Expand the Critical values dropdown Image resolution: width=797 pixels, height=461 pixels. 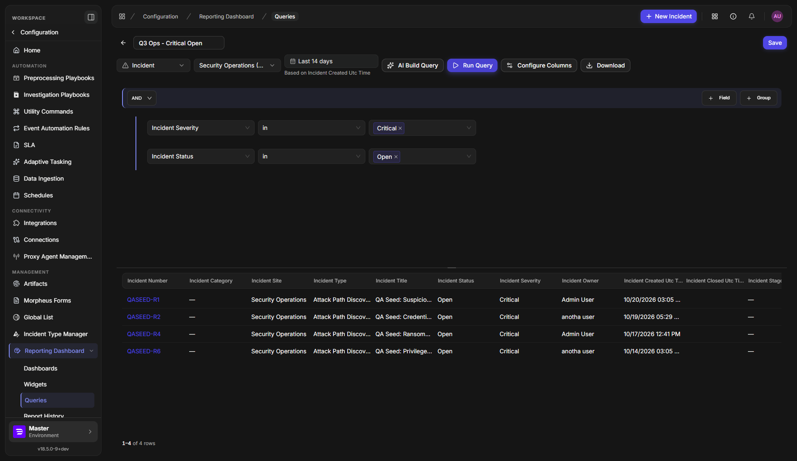469,128
